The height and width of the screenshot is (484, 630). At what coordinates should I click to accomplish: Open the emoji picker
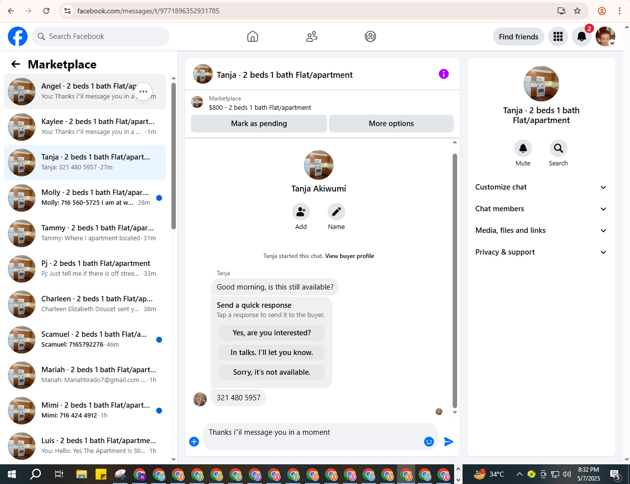pyautogui.click(x=429, y=442)
